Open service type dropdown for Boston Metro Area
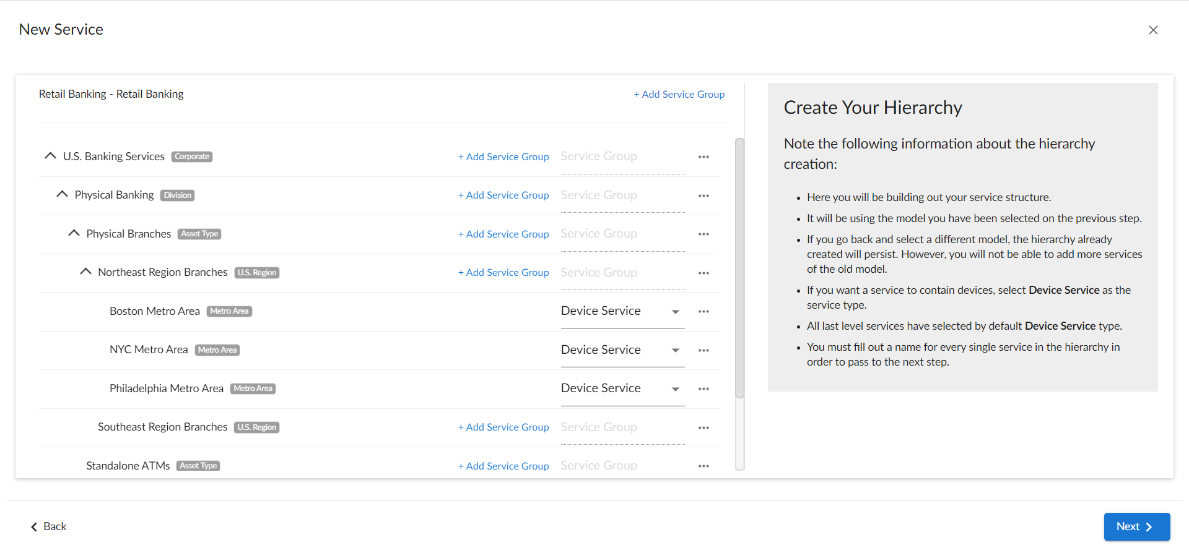This screenshot has width=1189, height=558. click(x=622, y=311)
